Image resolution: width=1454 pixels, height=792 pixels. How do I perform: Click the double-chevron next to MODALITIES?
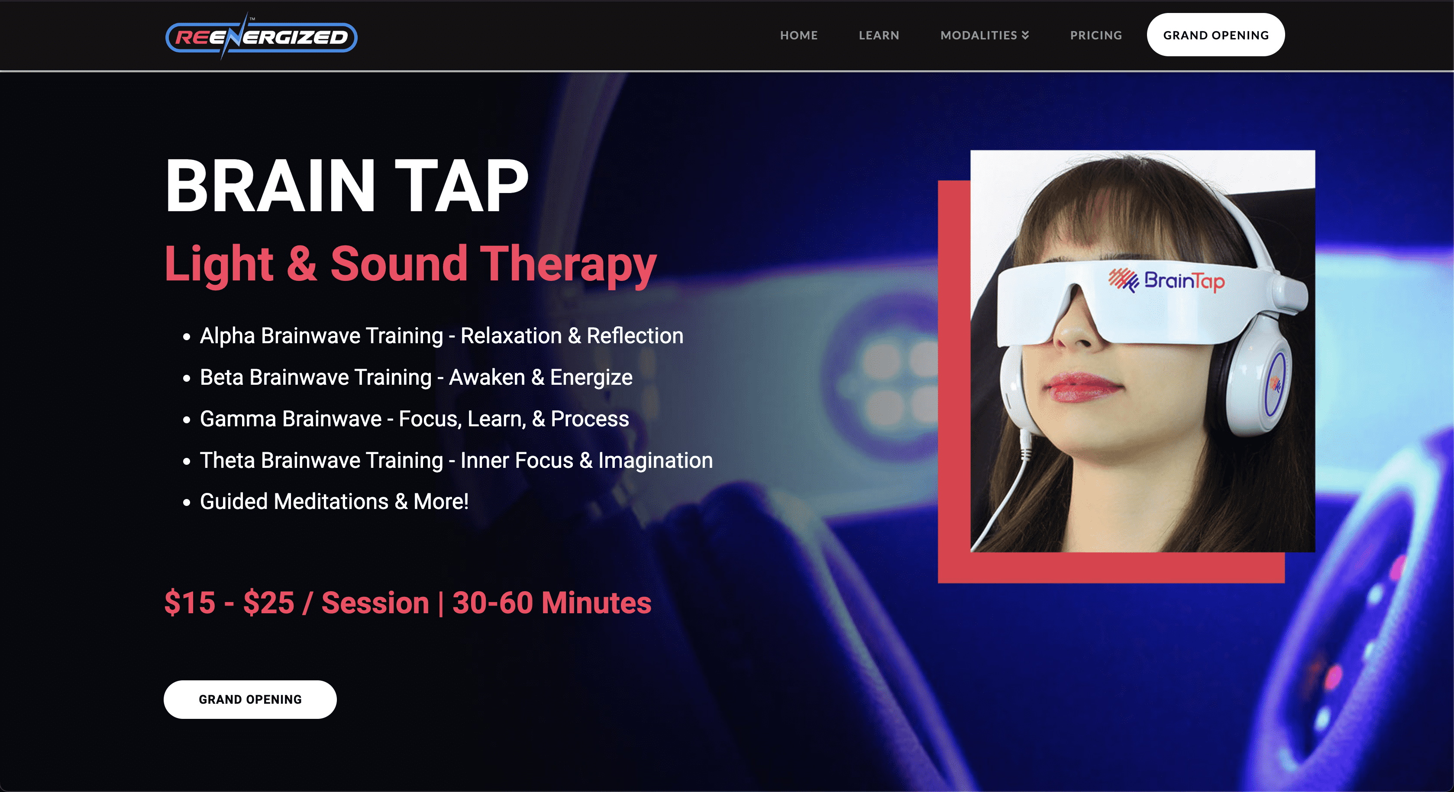[1026, 35]
